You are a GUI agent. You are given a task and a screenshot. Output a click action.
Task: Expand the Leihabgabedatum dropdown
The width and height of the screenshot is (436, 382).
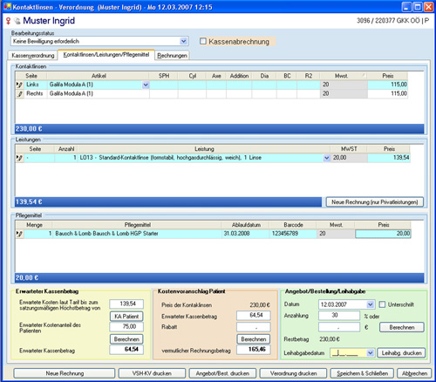370,353
